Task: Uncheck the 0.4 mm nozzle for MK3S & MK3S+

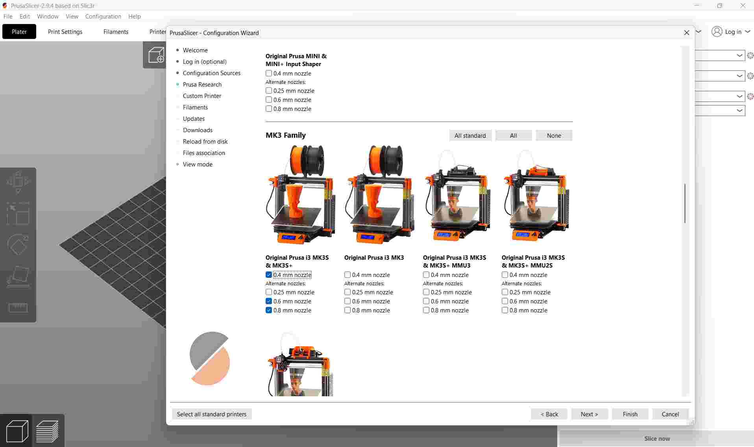Action: (269, 275)
